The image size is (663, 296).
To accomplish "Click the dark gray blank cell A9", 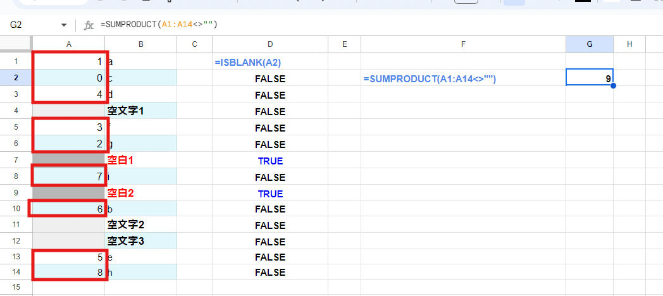I will click(x=68, y=194).
